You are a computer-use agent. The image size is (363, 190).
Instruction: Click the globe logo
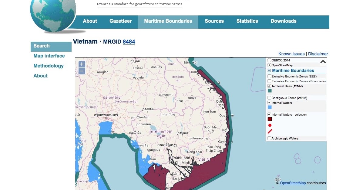coord(53,15)
